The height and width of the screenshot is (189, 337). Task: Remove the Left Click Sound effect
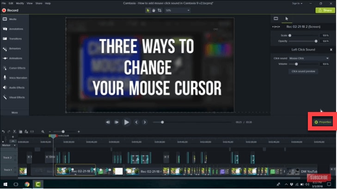(331, 49)
